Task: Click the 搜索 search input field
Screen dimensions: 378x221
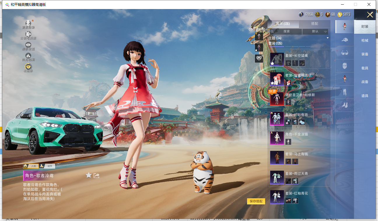Action: coord(286,31)
